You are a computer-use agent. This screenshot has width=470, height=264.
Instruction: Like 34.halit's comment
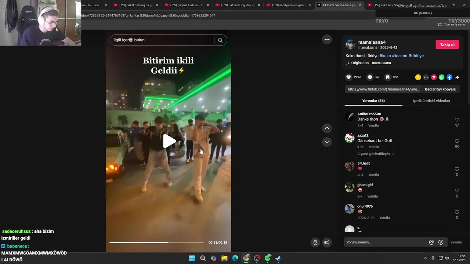point(457,169)
